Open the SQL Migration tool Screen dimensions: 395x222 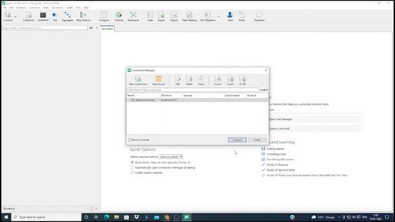pyautogui.click(x=207, y=17)
